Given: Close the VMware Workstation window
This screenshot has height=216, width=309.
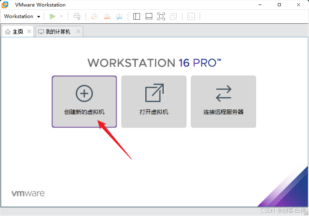Looking at the screenshot, I should pos(298,5).
